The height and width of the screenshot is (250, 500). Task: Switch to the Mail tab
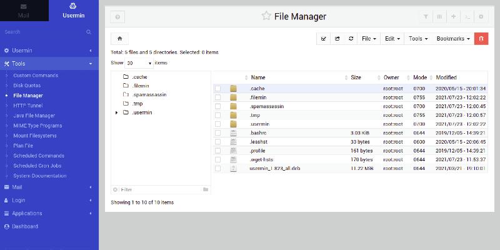(24, 11)
